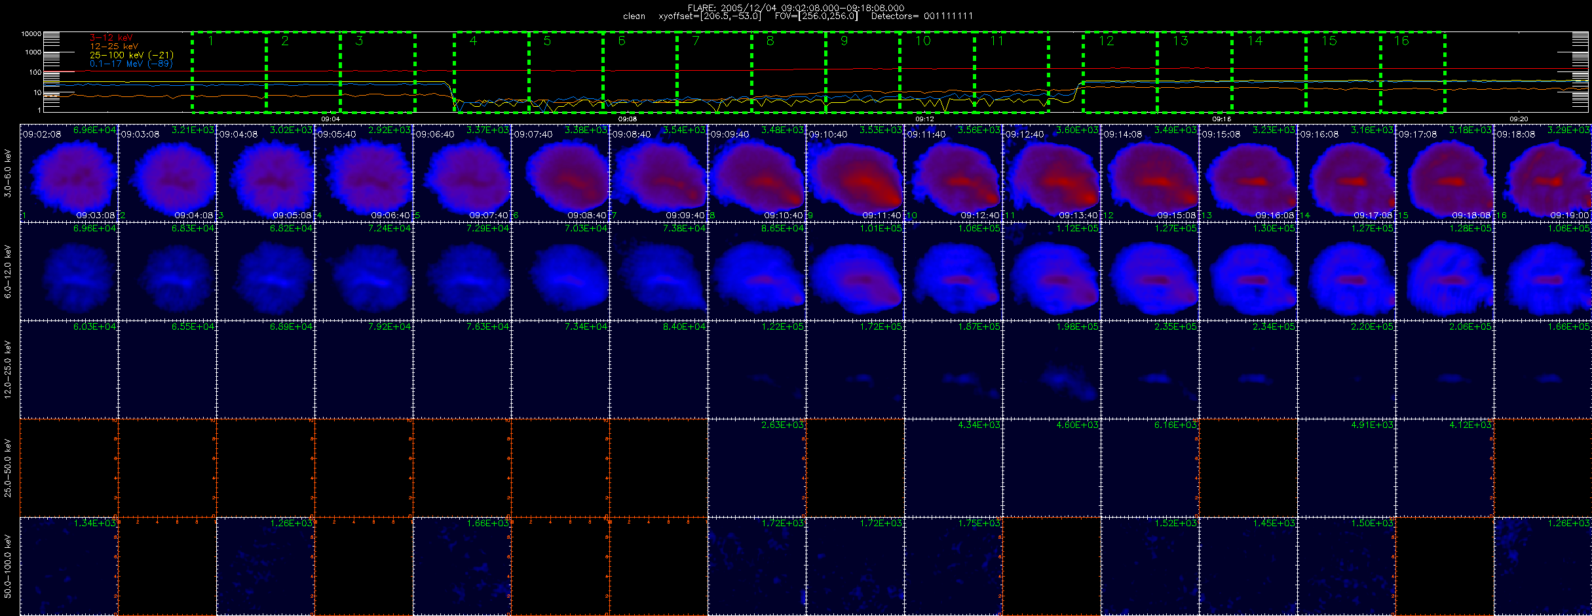
Task: Open the 6.0-12.0 keV image labeled 1.30E+05
Action: click(1249, 271)
